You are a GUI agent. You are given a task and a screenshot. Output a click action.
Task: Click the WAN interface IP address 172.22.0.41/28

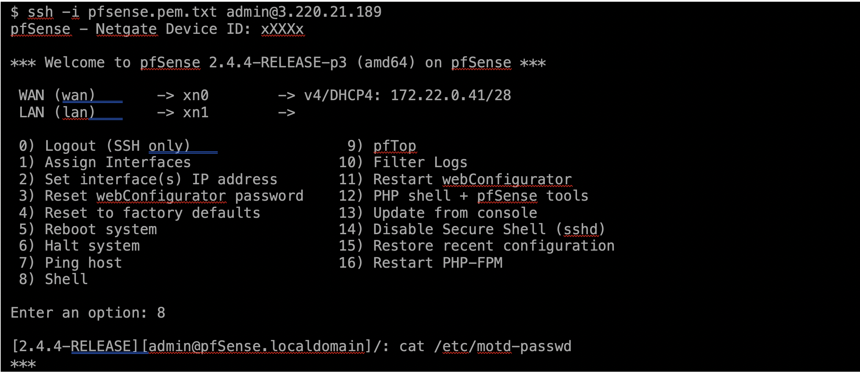451,96
